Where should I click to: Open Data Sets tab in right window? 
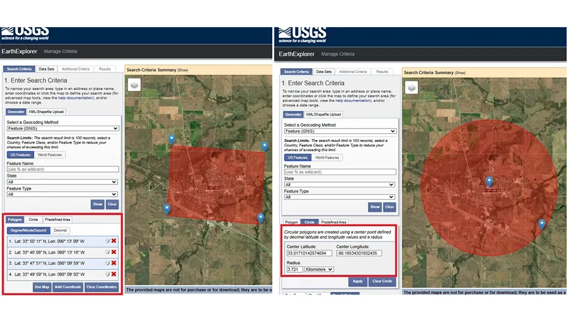(x=324, y=72)
